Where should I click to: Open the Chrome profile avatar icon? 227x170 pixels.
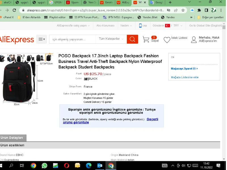[214, 10]
